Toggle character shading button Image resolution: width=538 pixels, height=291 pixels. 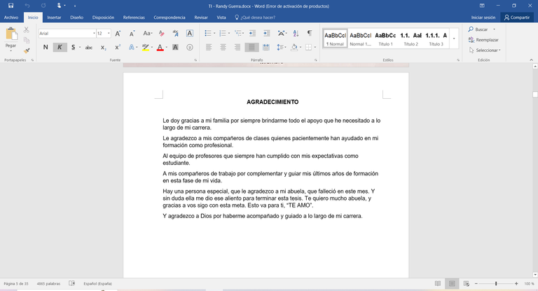pyautogui.click(x=175, y=48)
